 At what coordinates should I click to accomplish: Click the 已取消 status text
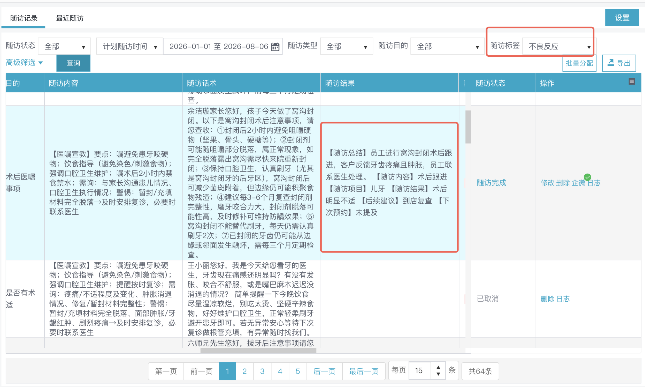(488, 299)
